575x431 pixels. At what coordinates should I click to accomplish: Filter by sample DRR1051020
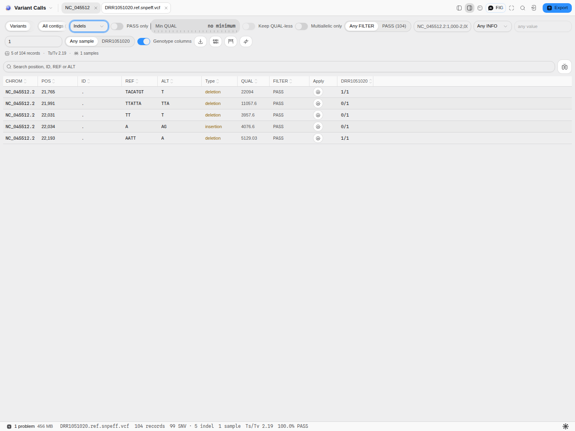tap(116, 42)
